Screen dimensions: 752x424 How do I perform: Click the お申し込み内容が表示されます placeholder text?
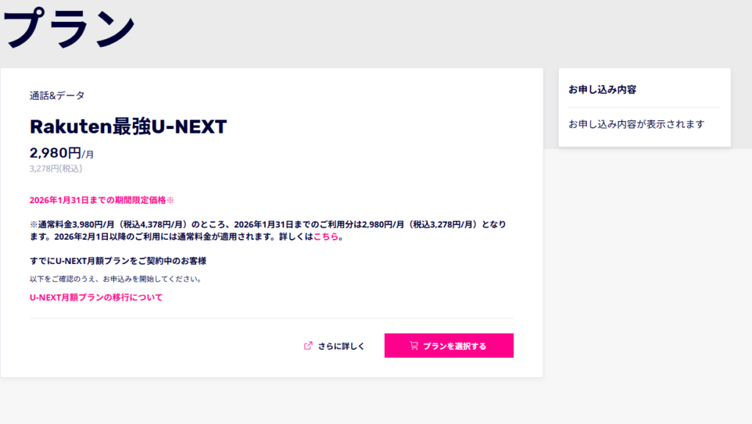click(x=636, y=124)
